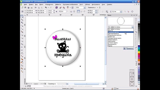Select Ellipse shape mode button
This screenshot has height=90, width=160.
[x=78, y=11]
